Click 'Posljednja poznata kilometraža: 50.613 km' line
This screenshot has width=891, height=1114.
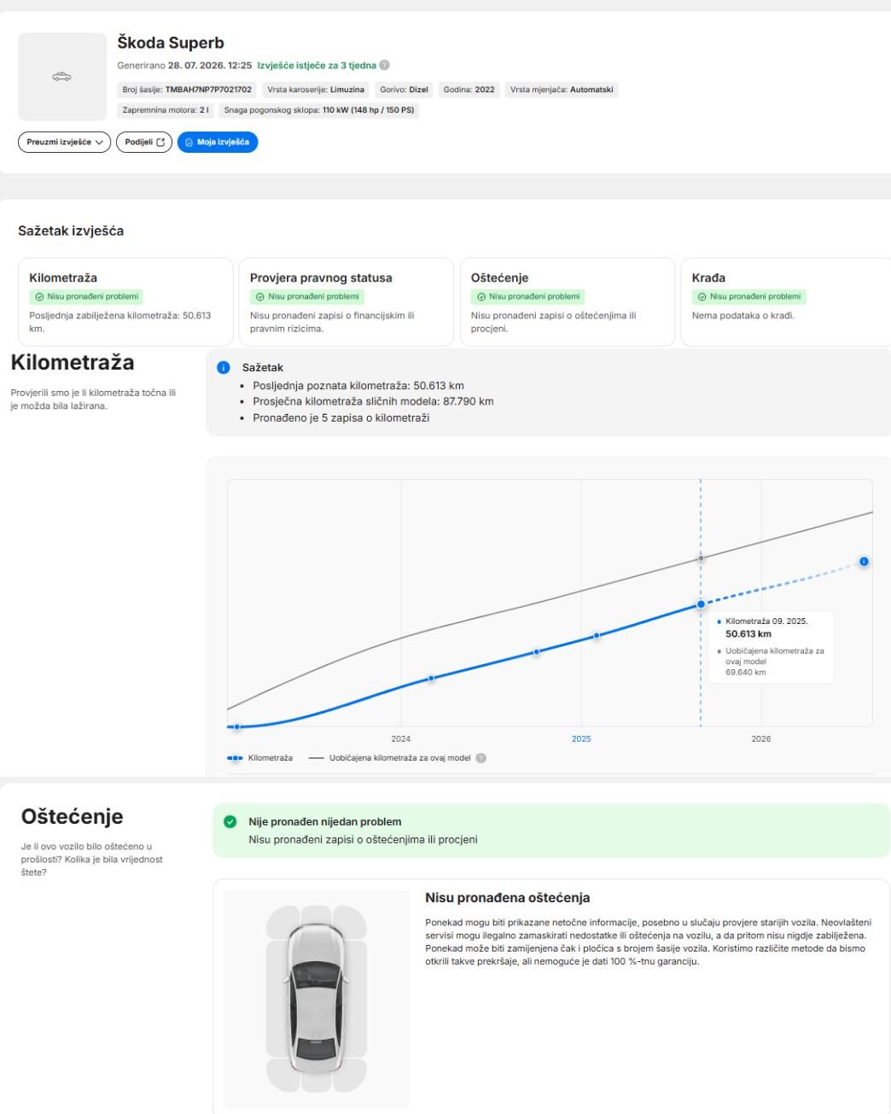coord(358,385)
